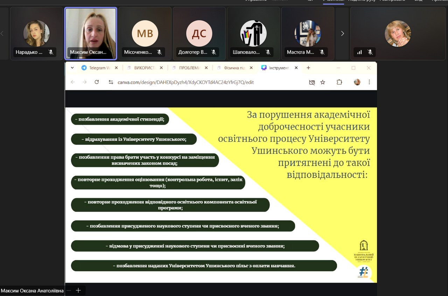Open a new browser tab

point(308,68)
